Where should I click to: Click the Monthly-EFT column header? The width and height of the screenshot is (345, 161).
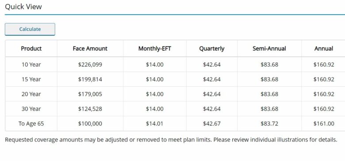(x=155, y=48)
